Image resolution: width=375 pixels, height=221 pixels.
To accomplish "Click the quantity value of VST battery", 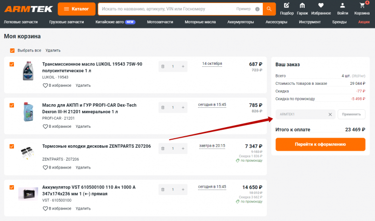I will [173, 190].
